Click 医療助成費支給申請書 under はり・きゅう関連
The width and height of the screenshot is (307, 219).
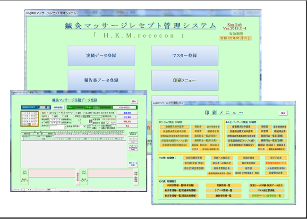tap(175, 131)
